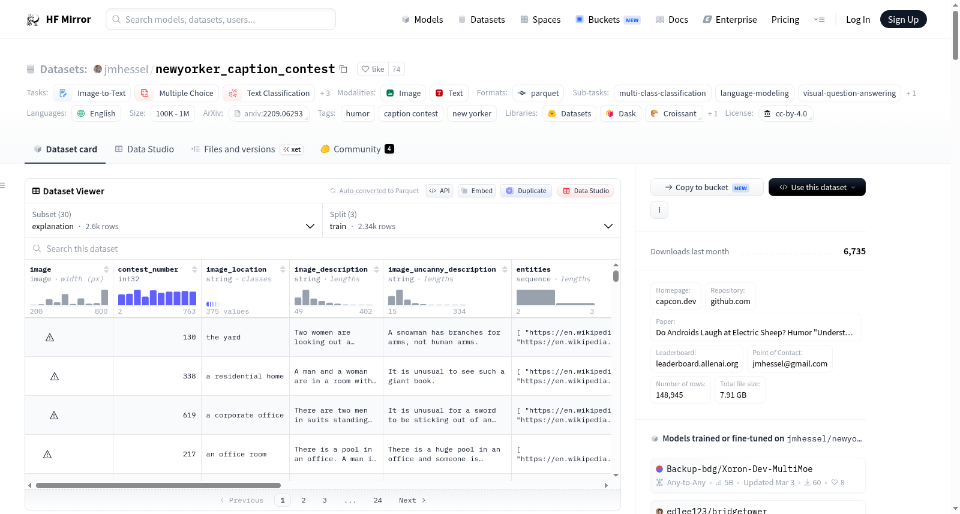Copy dataset name with the copy icon

pyautogui.click(x=343, y=69)
